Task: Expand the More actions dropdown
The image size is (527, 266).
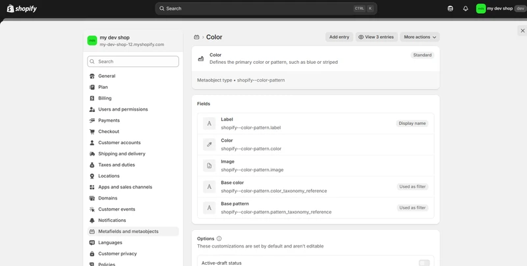Action: coord(420,37)
